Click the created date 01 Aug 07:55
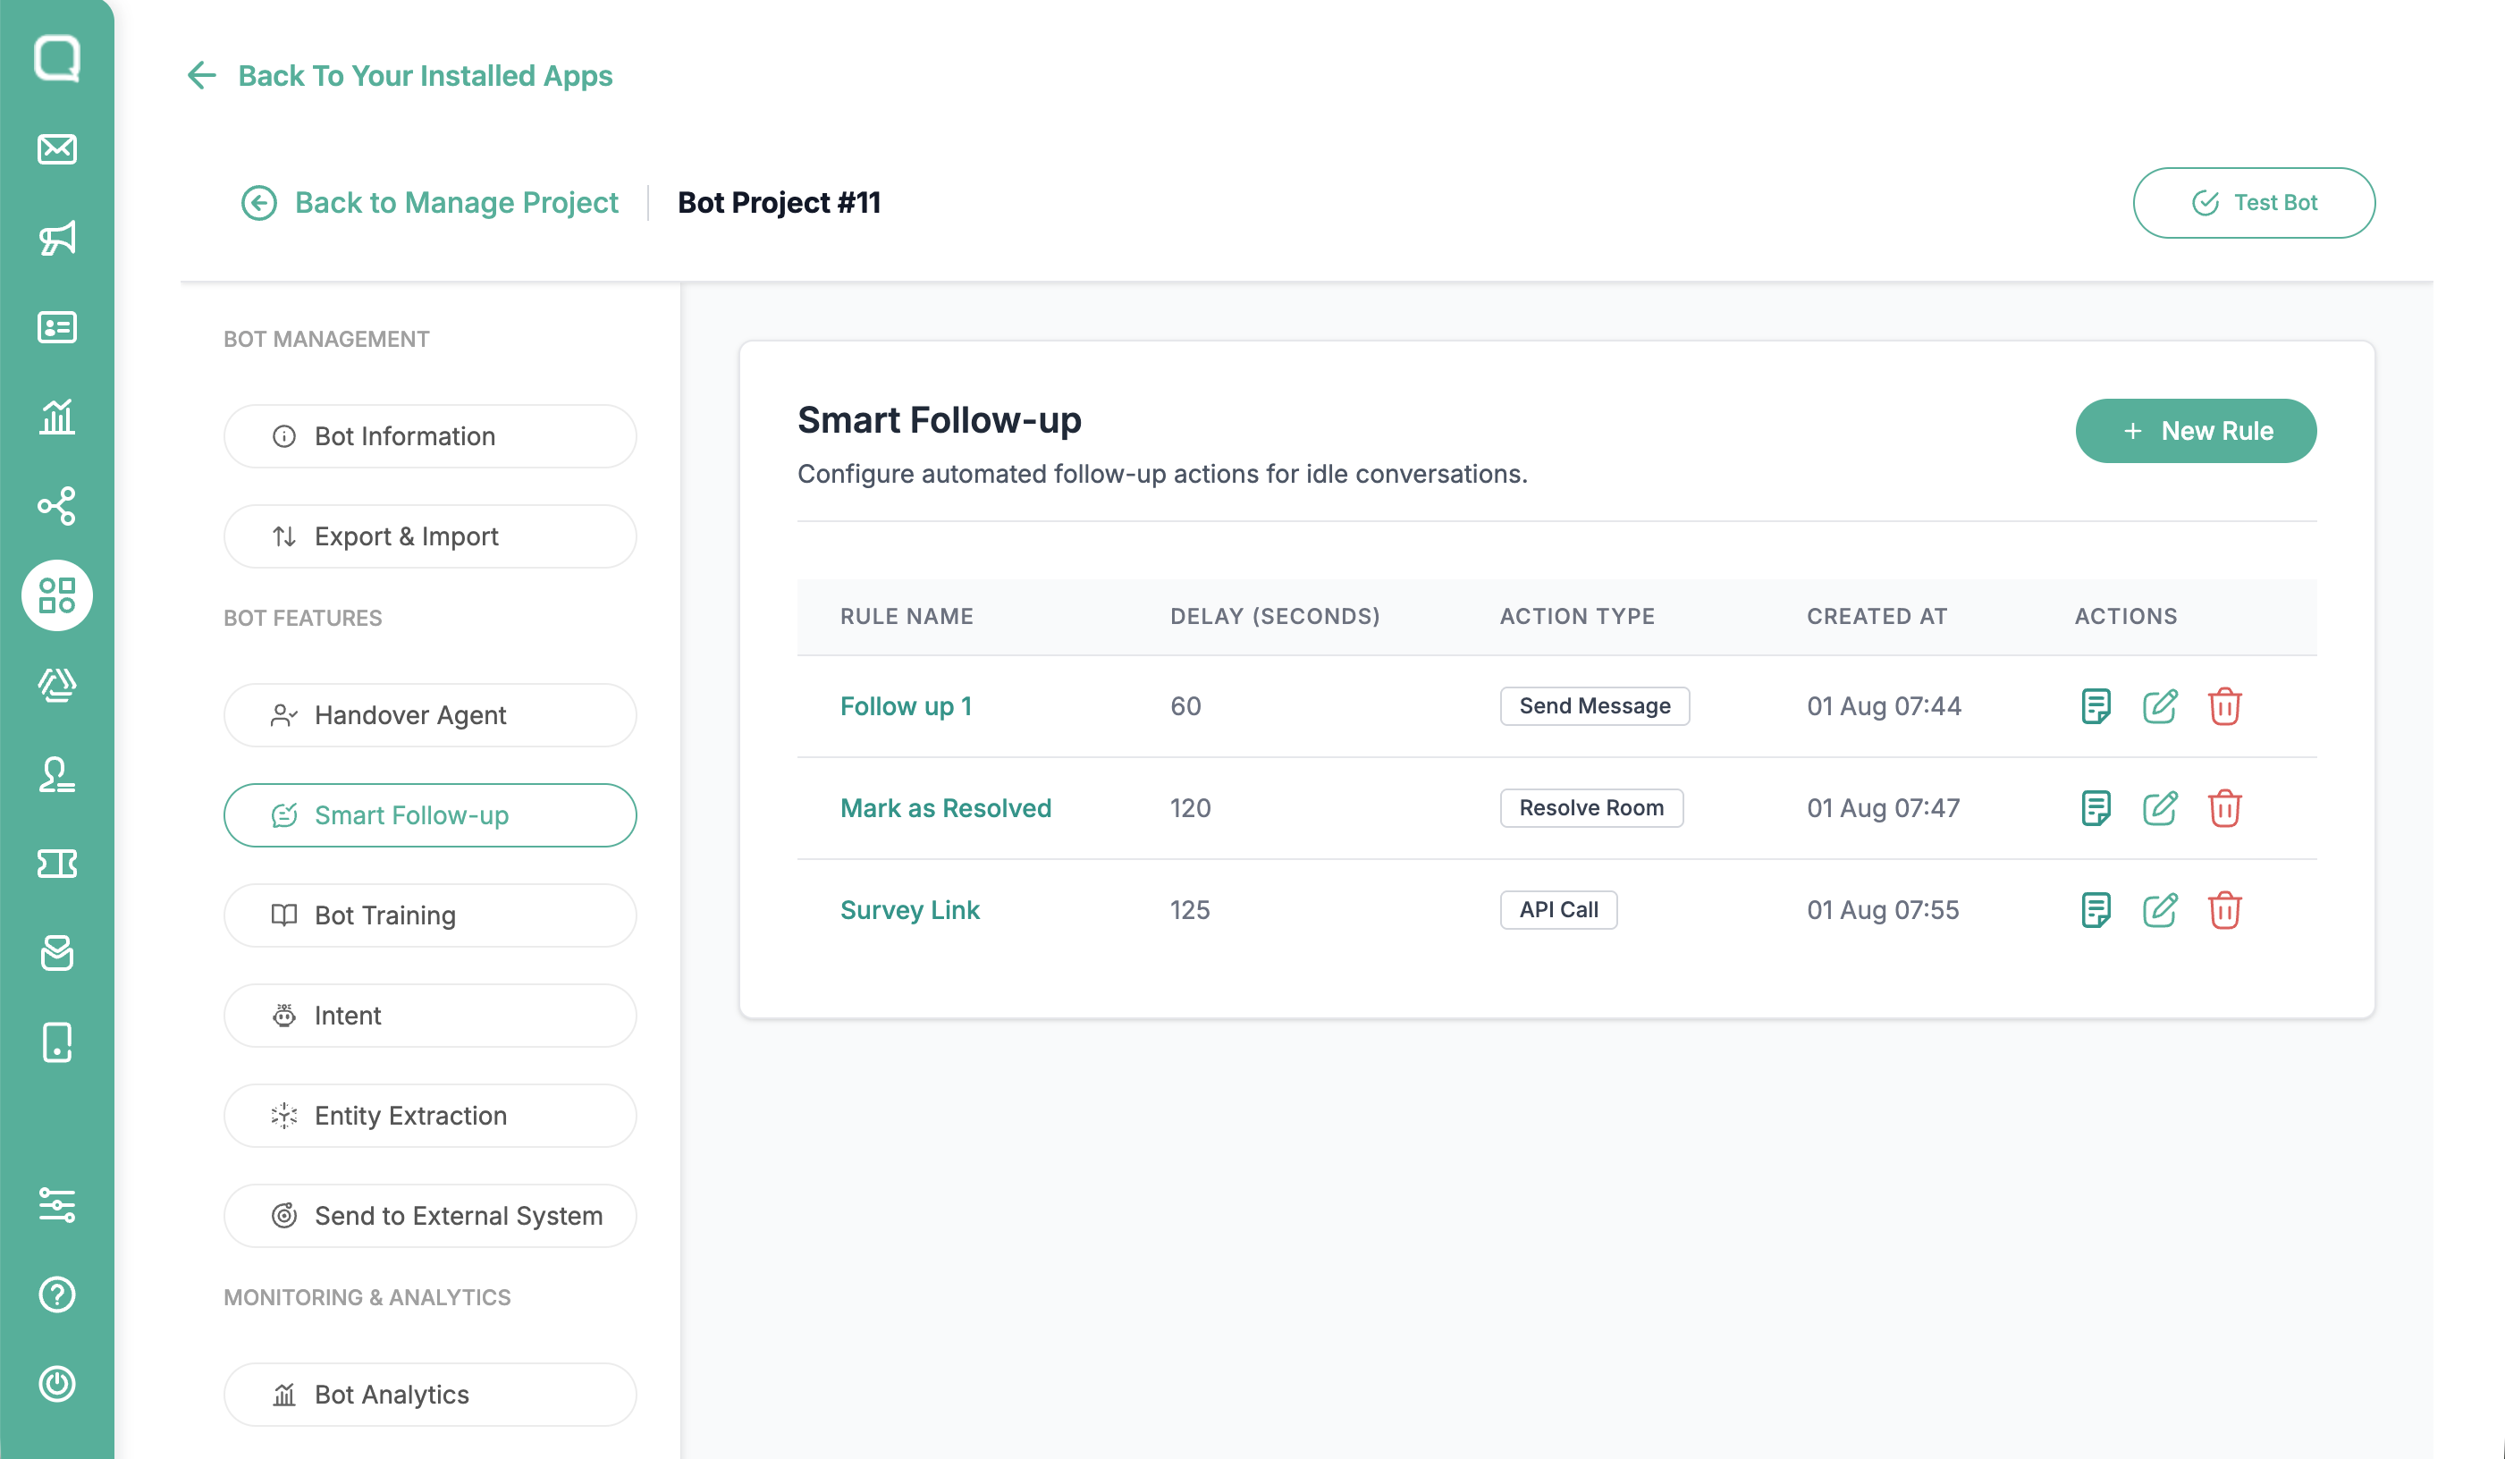The image size is (2505, 1459). [x=1883, y=909]
